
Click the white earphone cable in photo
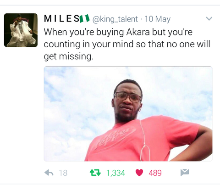click(x=143, y=136)
